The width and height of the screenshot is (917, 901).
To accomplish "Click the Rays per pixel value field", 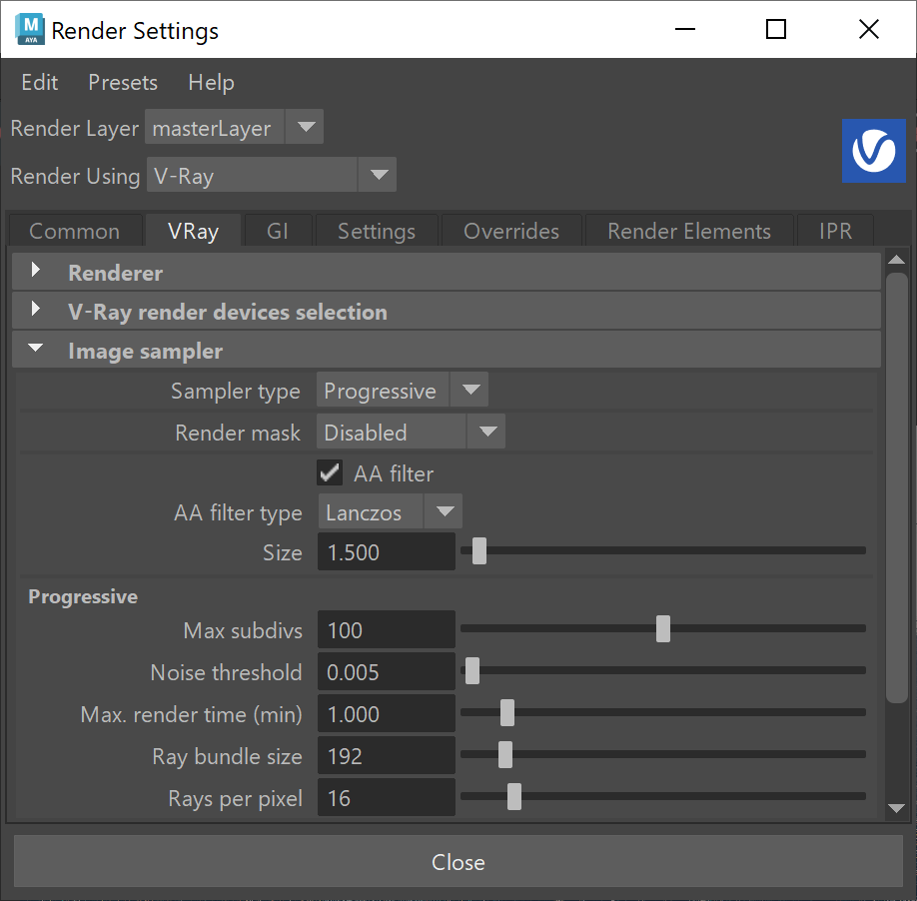I will (387, 797).
